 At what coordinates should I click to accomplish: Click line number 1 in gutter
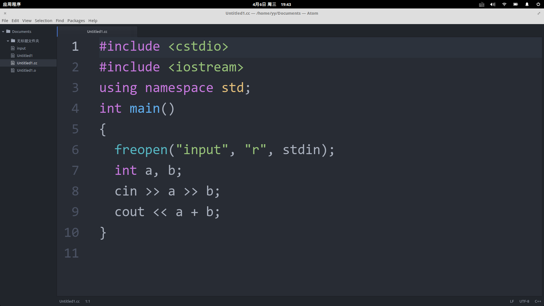[75, 47]
